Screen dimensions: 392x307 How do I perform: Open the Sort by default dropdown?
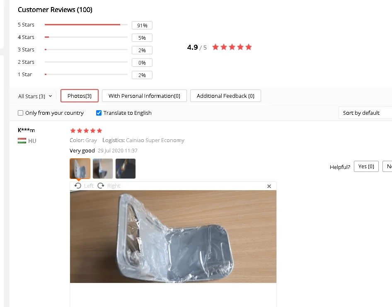(365, 113)
